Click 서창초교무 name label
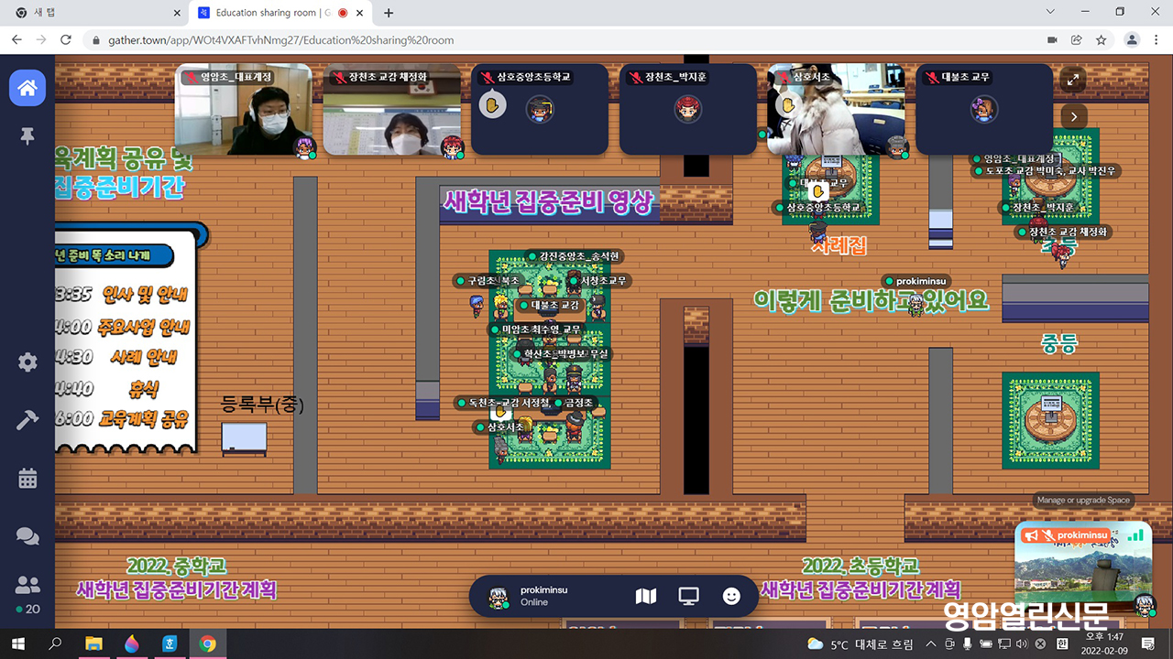 click(x=599, y=280)
